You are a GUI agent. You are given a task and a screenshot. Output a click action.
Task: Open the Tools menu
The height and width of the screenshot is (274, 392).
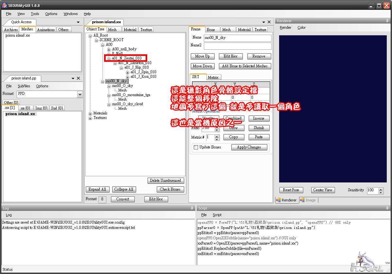coord(35,14)
